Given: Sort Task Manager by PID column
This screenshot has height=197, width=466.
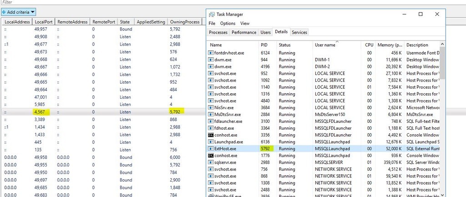Looking at the screenshot, I should click(268, 45).
